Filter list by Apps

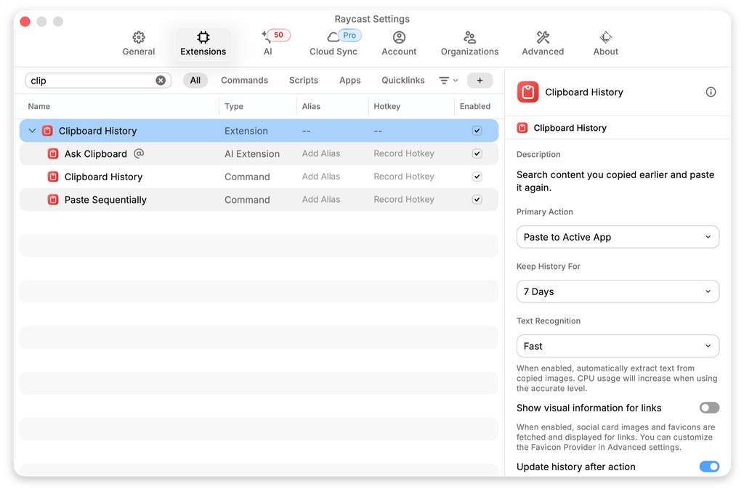tap(349, 80)
